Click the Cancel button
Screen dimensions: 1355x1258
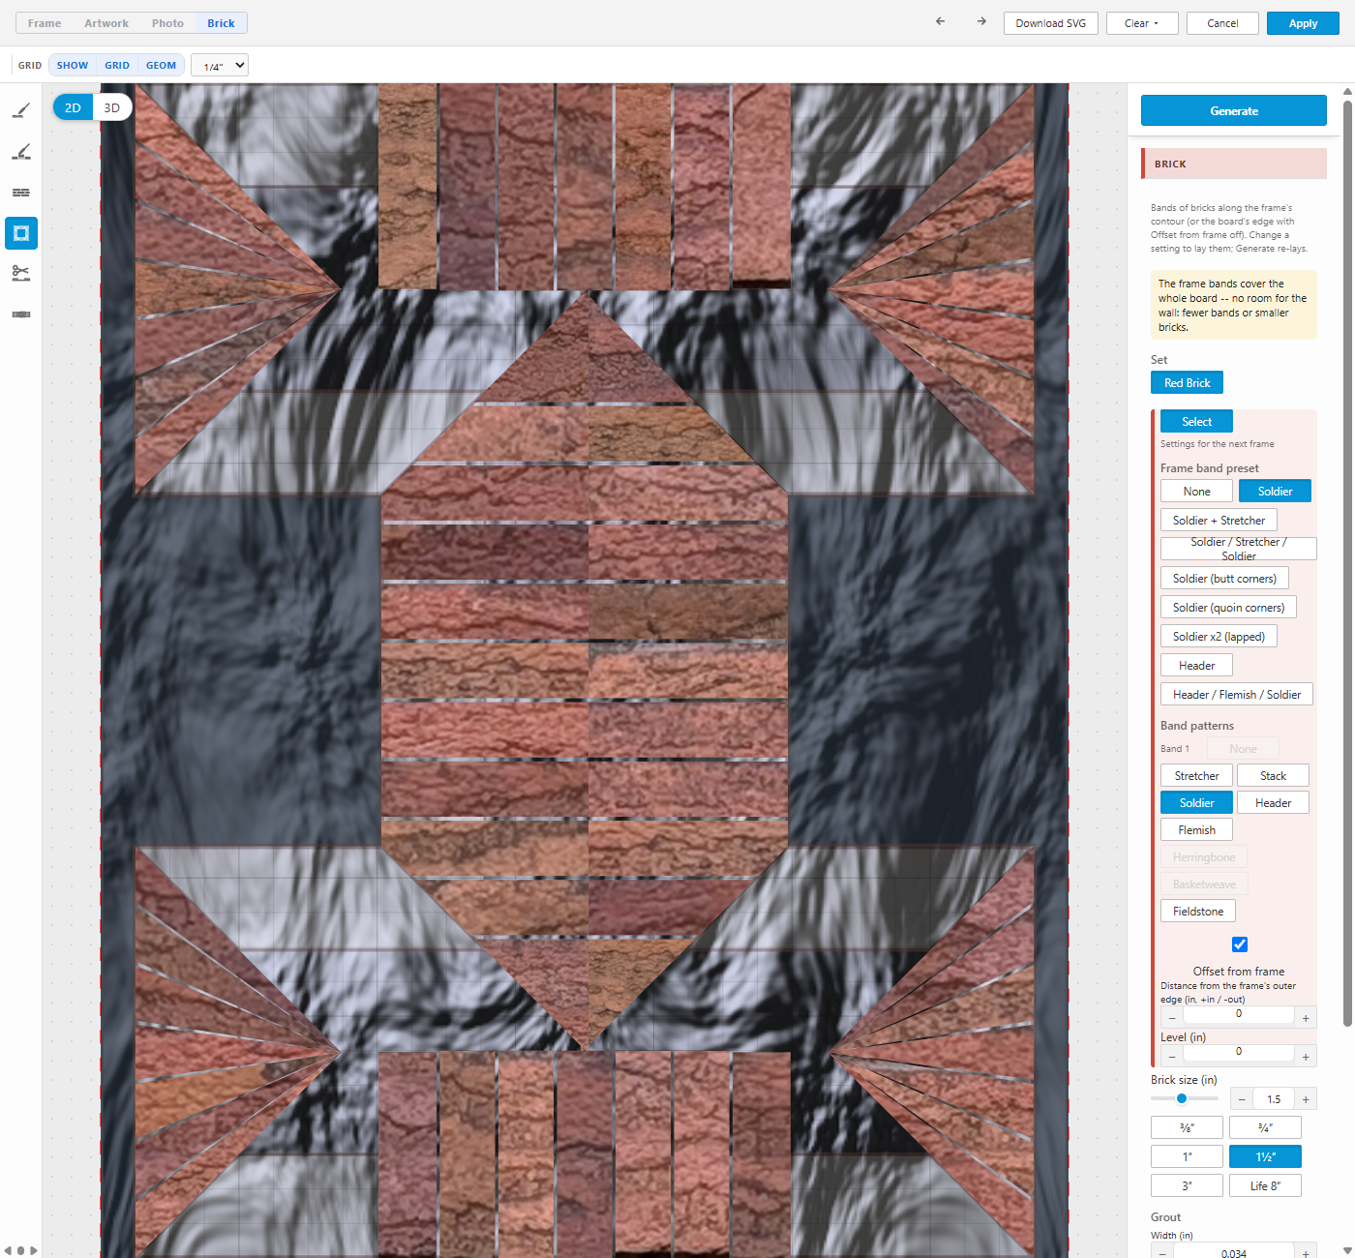click(x=1222, y=23)
